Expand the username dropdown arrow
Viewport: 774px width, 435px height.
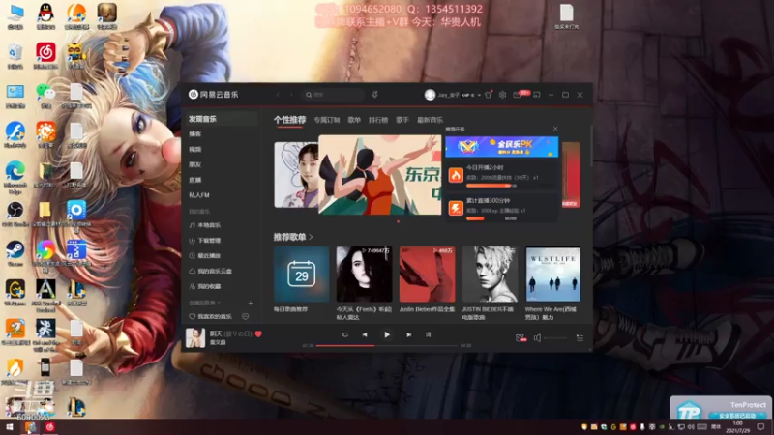tap(479, 95)
